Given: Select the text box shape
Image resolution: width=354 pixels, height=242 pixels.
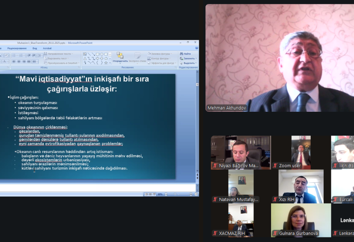Looking at the screenshot, I should click(x=85, y=54).
